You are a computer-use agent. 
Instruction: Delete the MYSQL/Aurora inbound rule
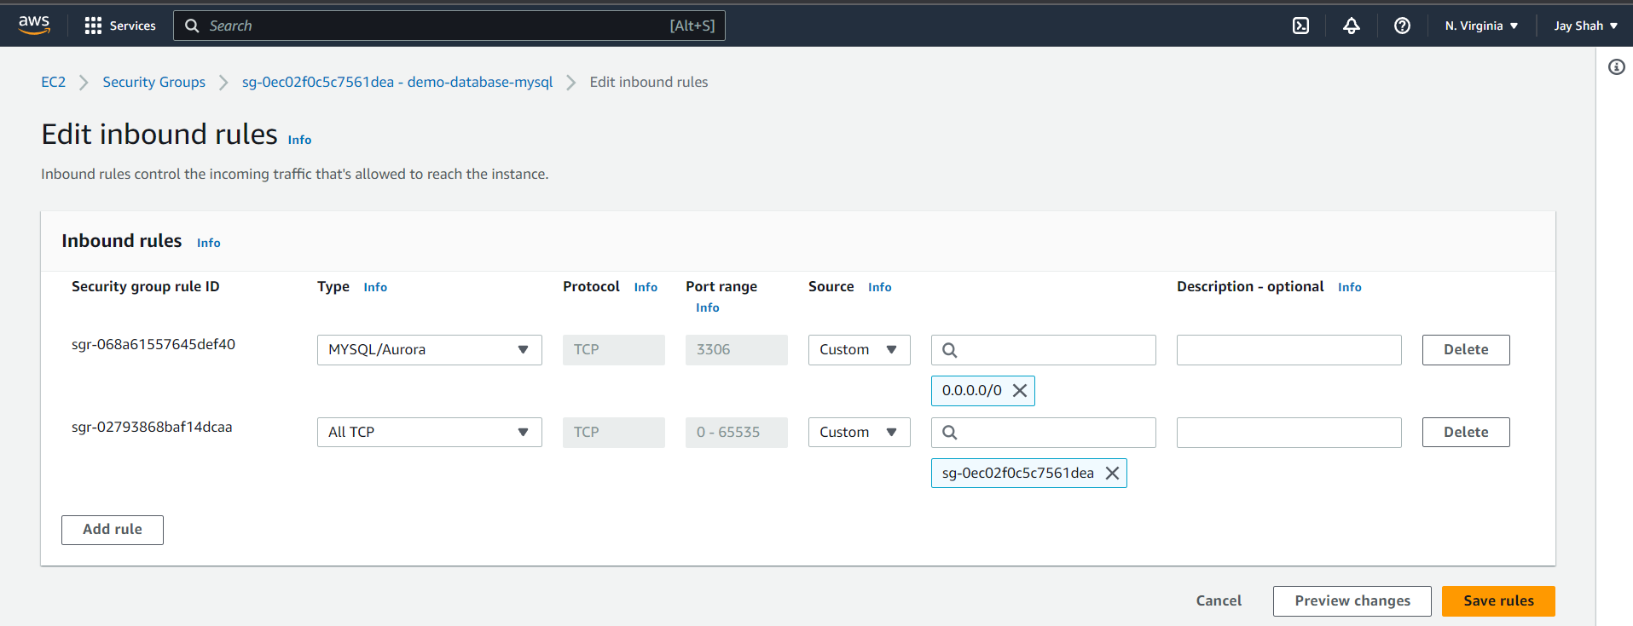click(1466, 349)
